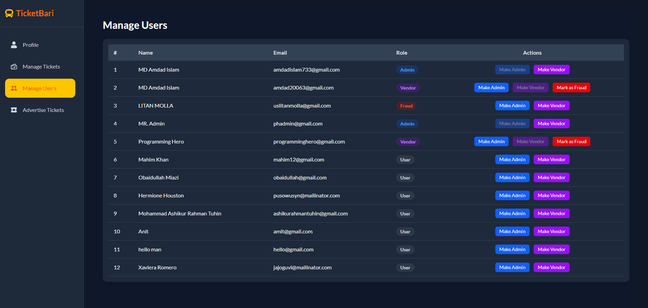Make Obaidullah Miazi a vendor
Viewport: 648px width, 308px height.
[551, 177]
